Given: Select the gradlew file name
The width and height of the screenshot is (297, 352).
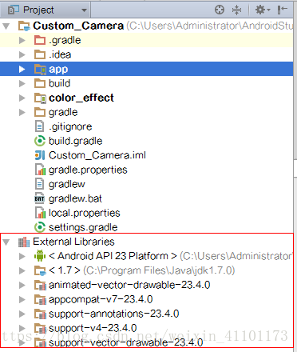Looking at the screenshot, I should [x=67, y=185].
